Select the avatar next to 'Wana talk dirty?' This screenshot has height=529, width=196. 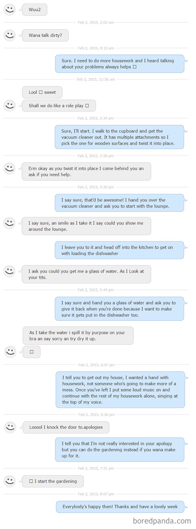coord(10,35)
